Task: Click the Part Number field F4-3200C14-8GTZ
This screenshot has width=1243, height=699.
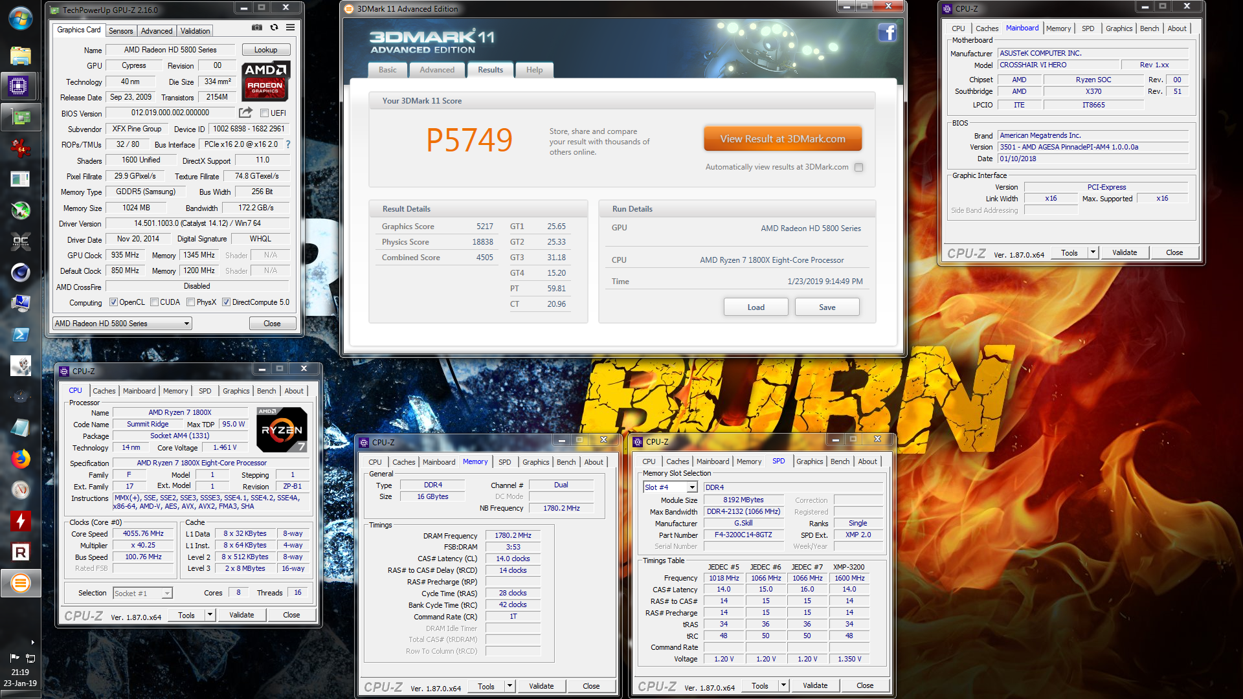Action: point(743,535)
